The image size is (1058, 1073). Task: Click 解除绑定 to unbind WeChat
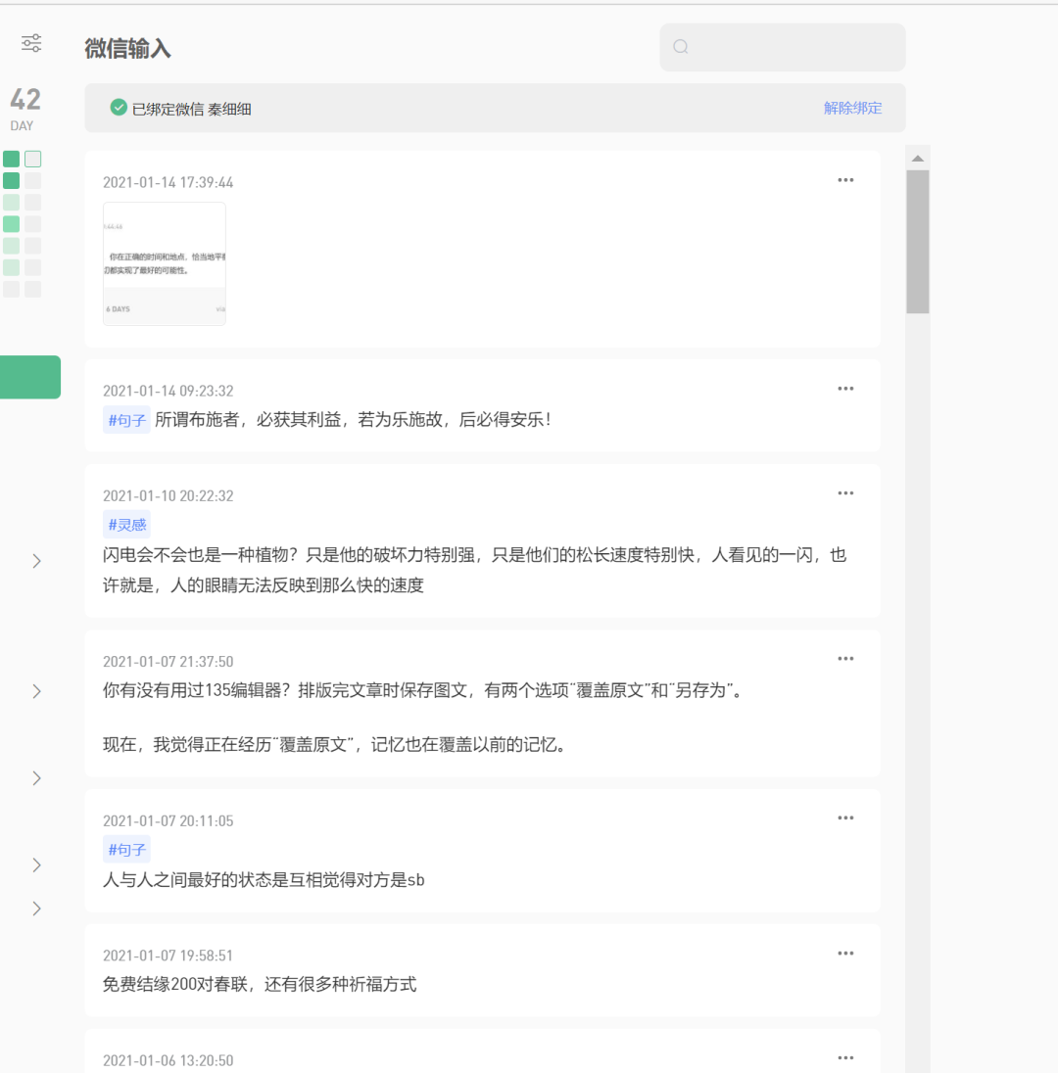pos(852,108)
